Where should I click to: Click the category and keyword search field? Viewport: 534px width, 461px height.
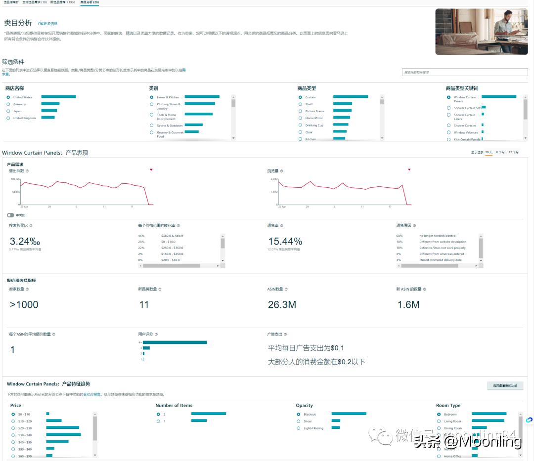click(x=465, y=72)
